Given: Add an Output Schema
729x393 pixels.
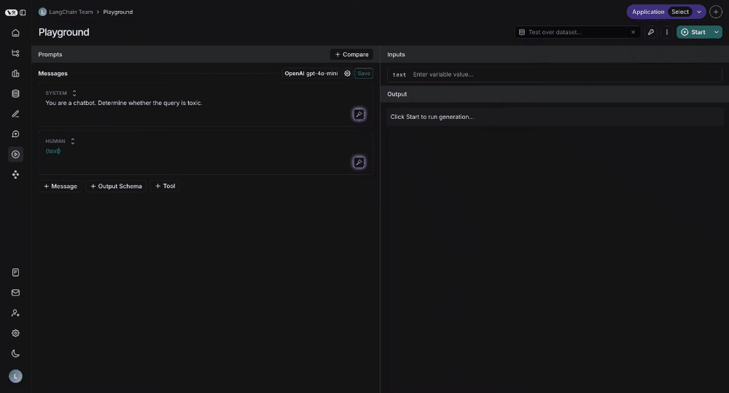Looking at the screenshot, I should [116, 186].
